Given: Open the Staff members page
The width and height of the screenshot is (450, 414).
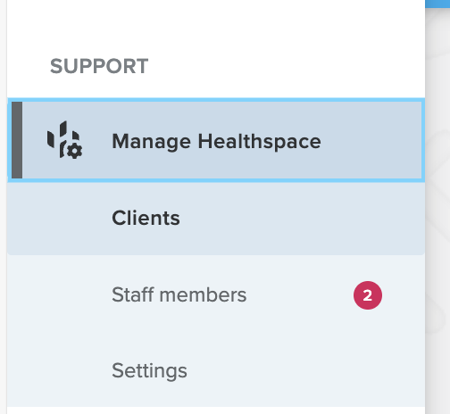Looking at the screenshot, I should coord(179,294).
